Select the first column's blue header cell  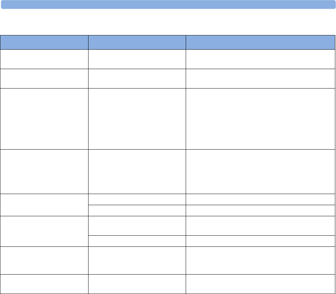(x=44, y=42)
